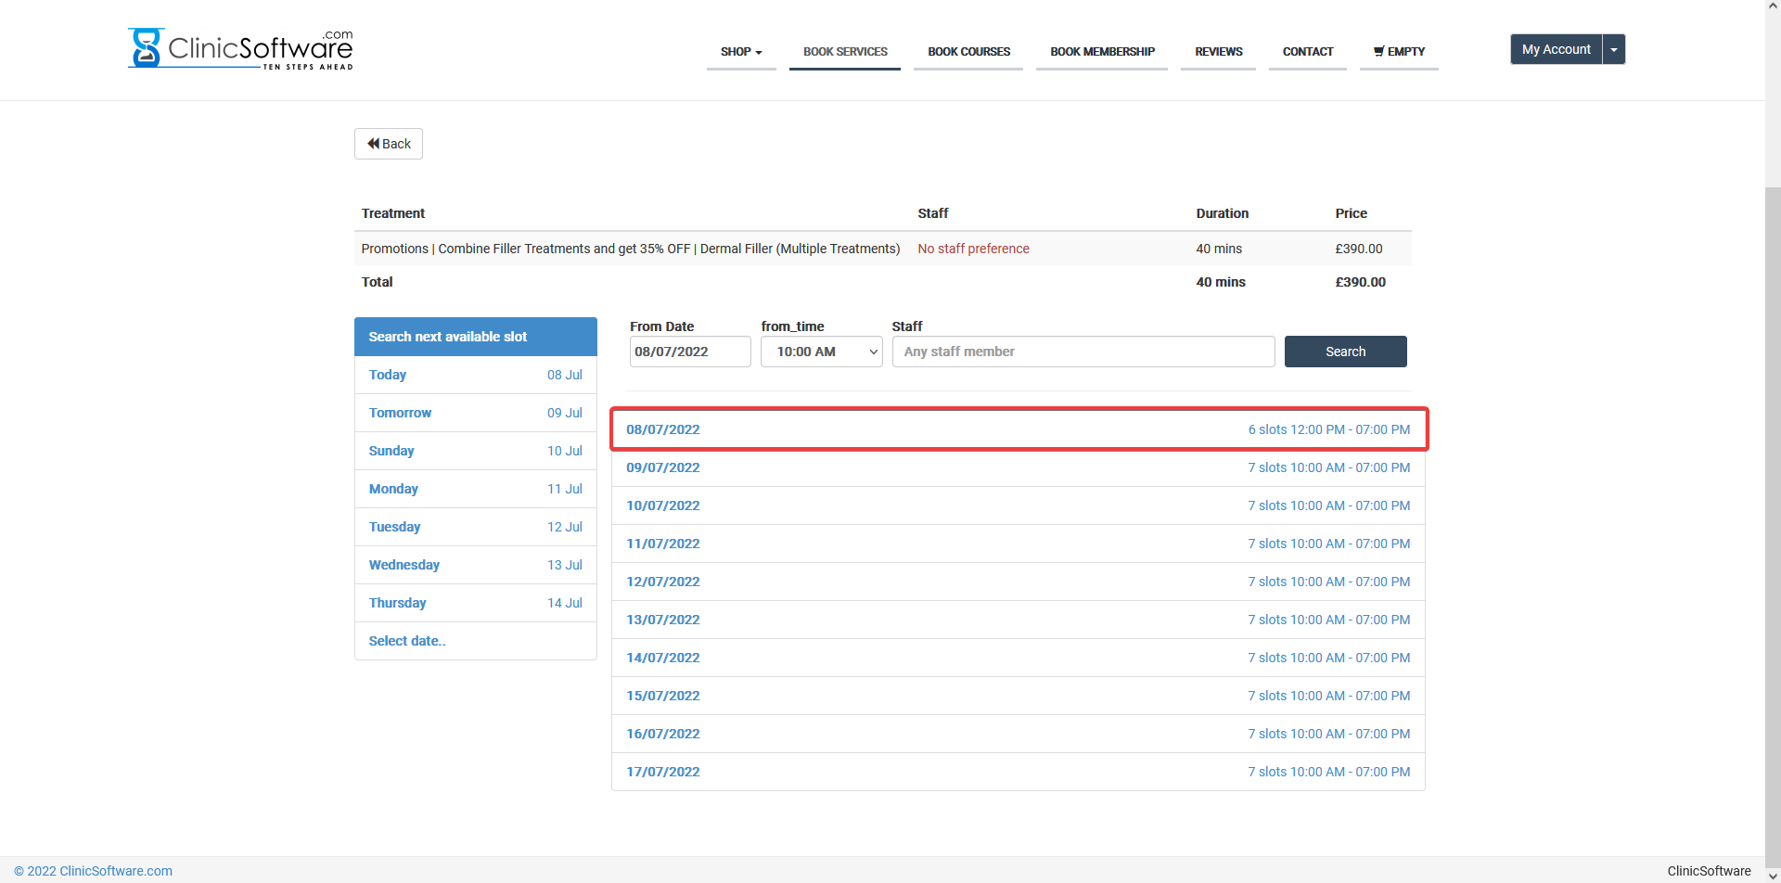Navigate to Book Courses
1781x883 pixels.
968,52
